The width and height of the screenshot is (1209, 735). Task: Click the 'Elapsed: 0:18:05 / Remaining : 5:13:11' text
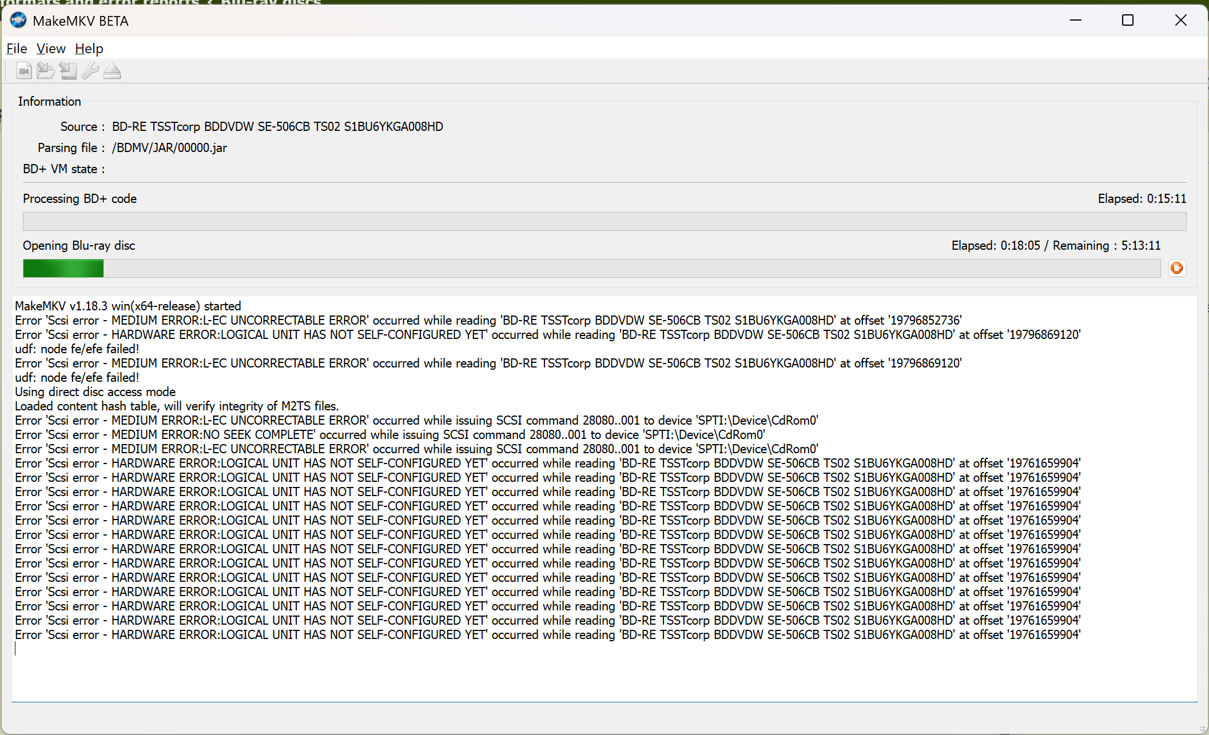1056,245
